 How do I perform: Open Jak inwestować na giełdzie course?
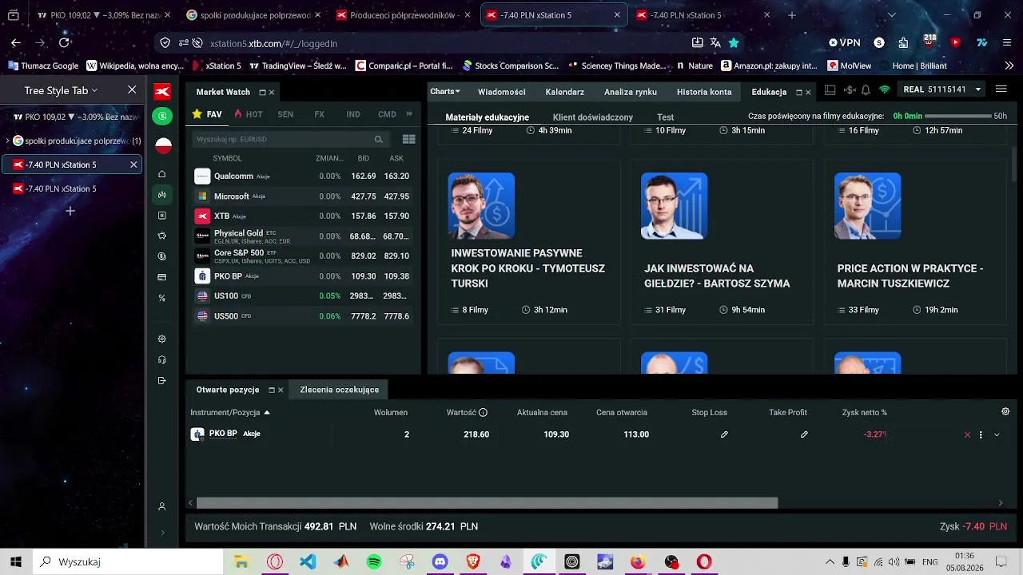722,242
